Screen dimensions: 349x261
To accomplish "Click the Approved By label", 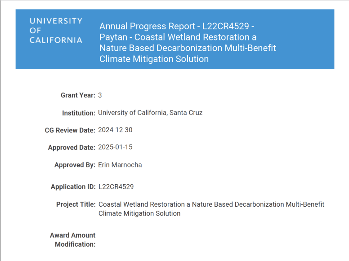I will coord(75,165).
